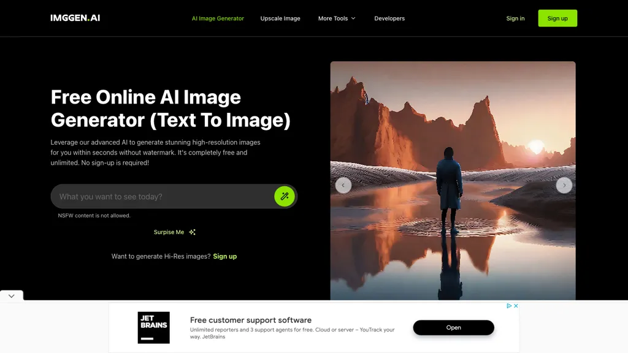Click the prompt text input field

tap(159, 196)
